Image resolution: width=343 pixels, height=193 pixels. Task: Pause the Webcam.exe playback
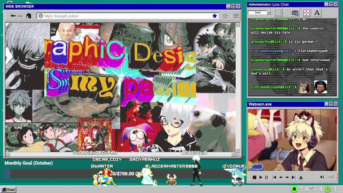click(x=266, y=177)
